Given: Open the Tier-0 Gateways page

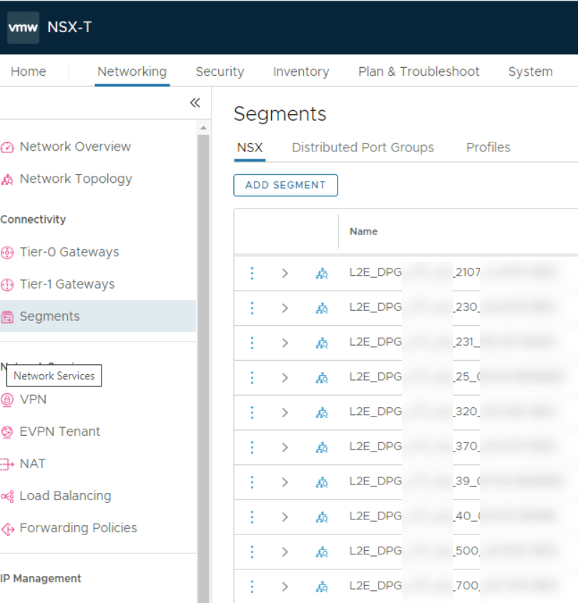Looking at the screenshot, I should [69, 251].
